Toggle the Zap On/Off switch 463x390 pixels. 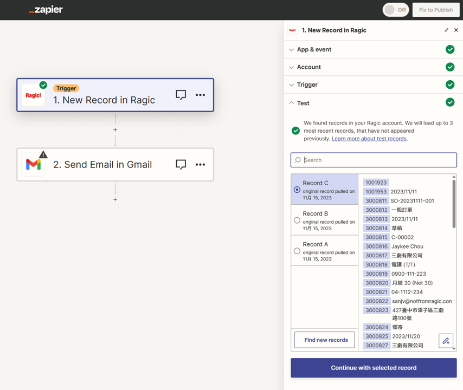395,10
